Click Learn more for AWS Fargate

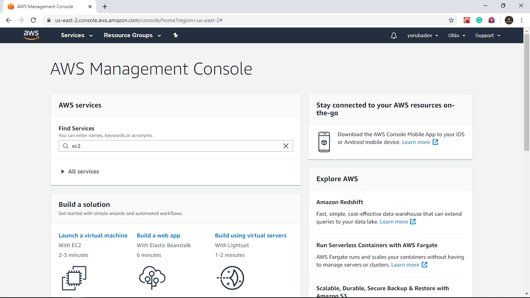(405, 265)
